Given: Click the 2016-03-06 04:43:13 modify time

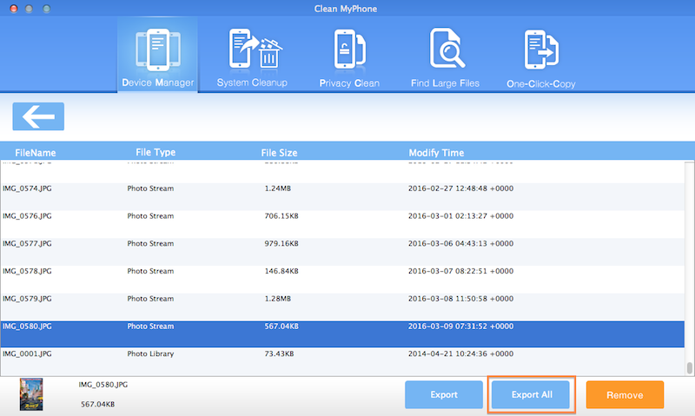Looking at the screenshot, I should coord(460,243).
